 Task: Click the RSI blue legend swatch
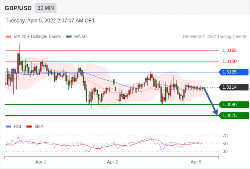8,127
